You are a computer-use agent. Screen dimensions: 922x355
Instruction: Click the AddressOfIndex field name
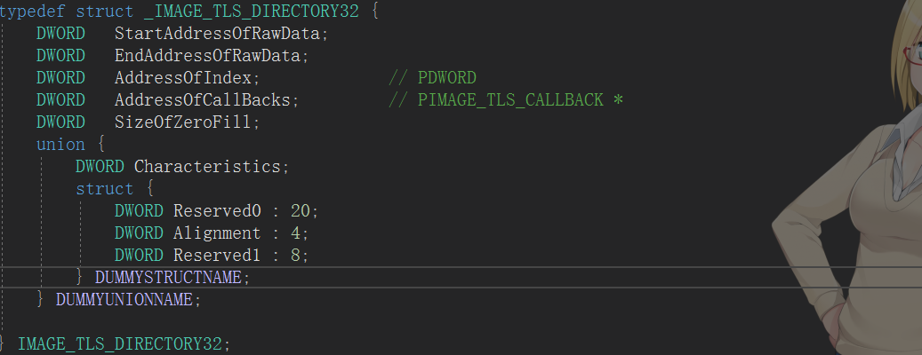click(x=185, y=78)
